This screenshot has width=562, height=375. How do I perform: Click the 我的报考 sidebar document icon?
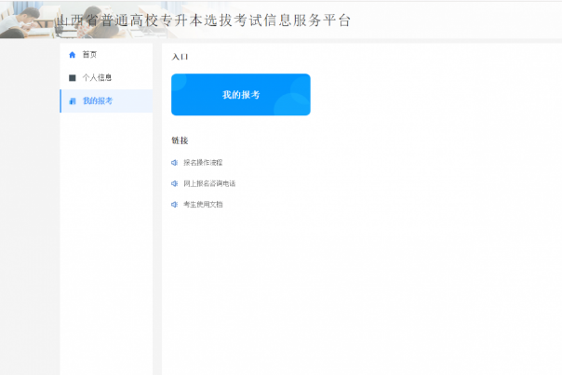point(73,100)
